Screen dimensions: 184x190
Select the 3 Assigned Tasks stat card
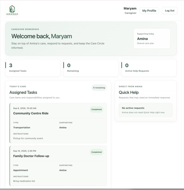33,68
